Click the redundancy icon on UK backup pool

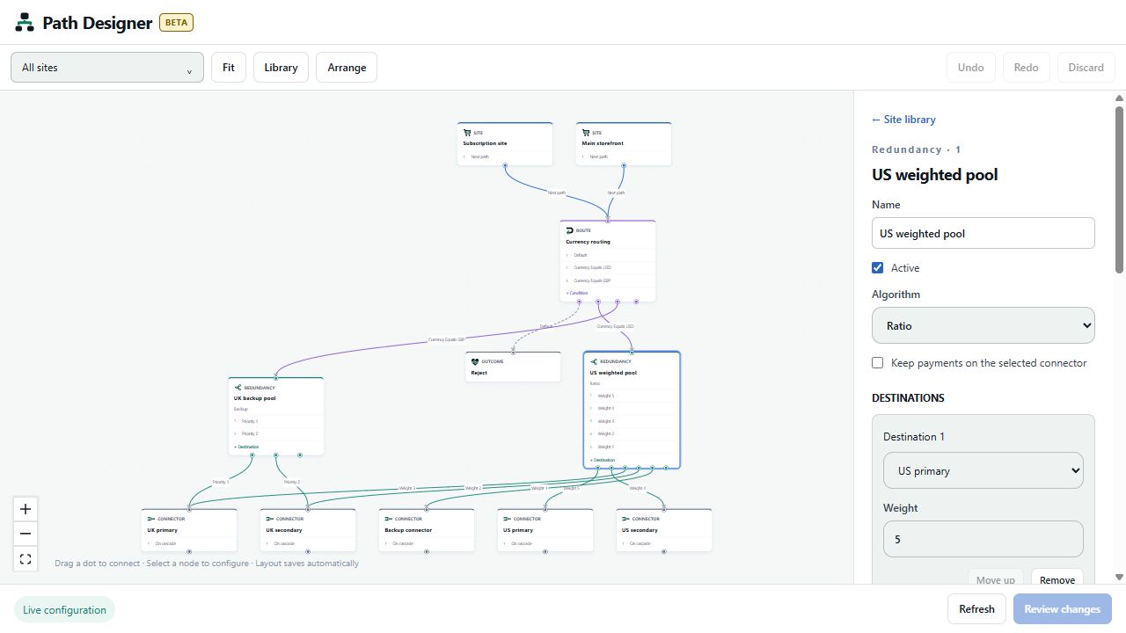click(238, 387)
